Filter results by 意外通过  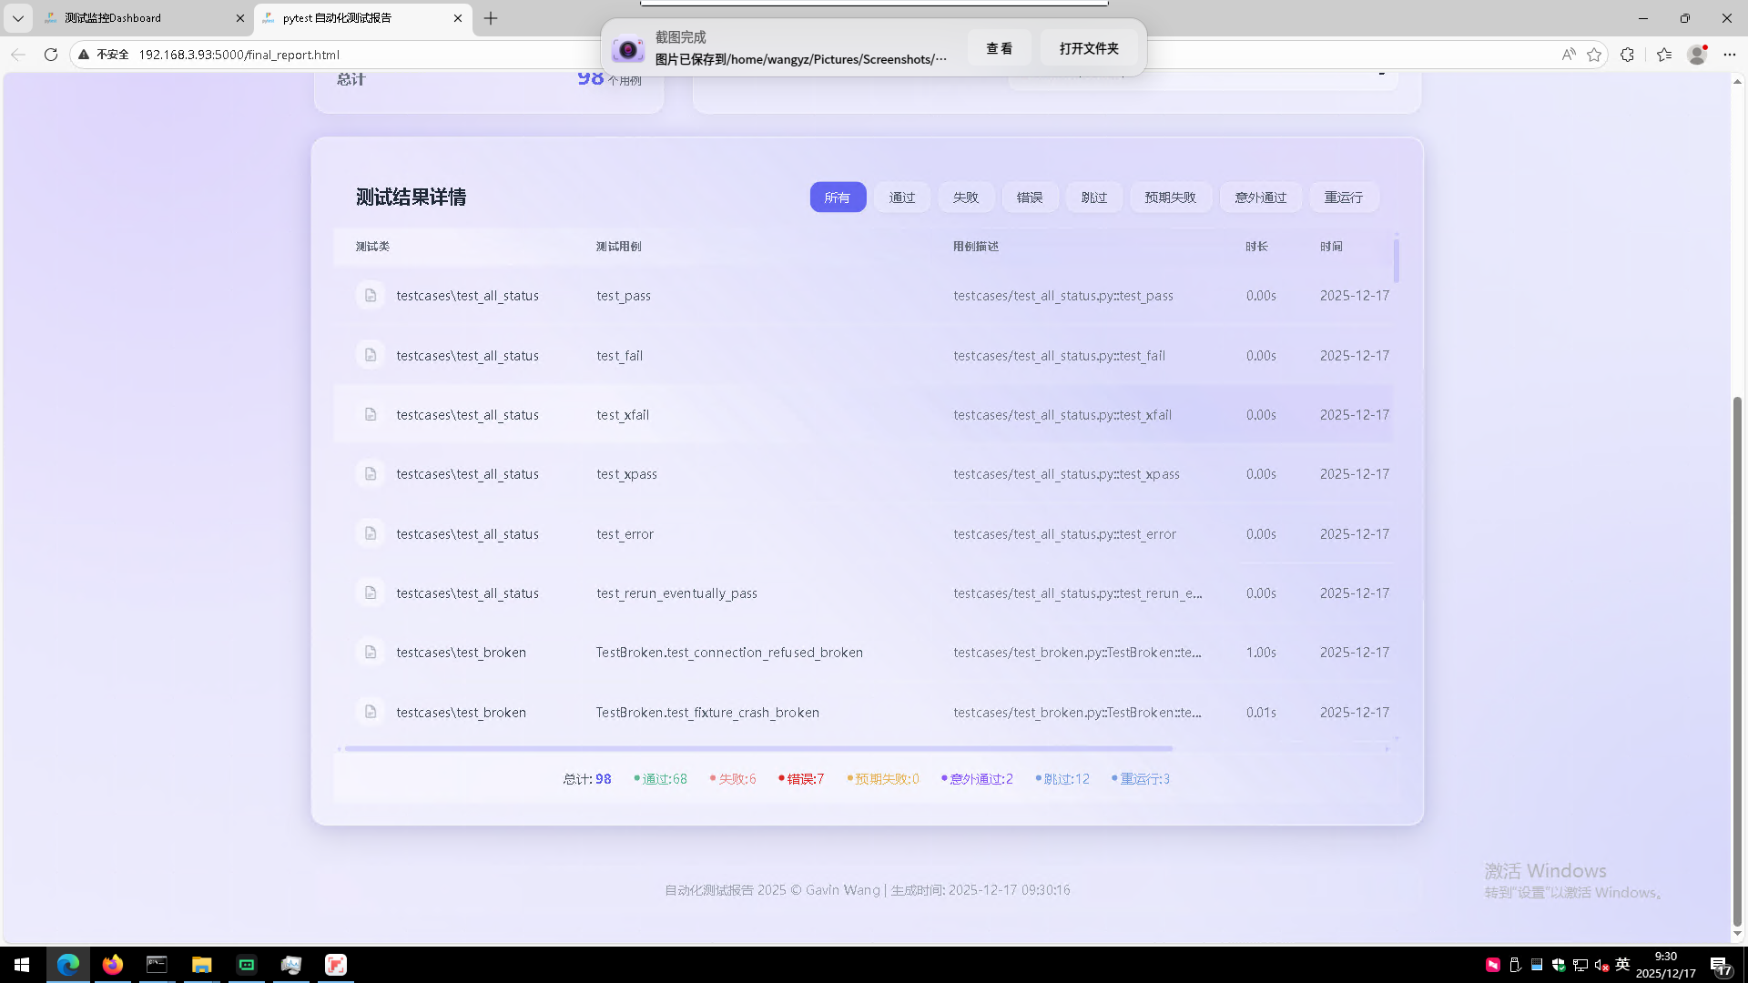pos(1261,198)
